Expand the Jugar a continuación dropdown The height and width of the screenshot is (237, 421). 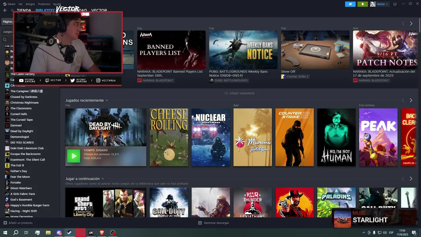tap(103, 179)
